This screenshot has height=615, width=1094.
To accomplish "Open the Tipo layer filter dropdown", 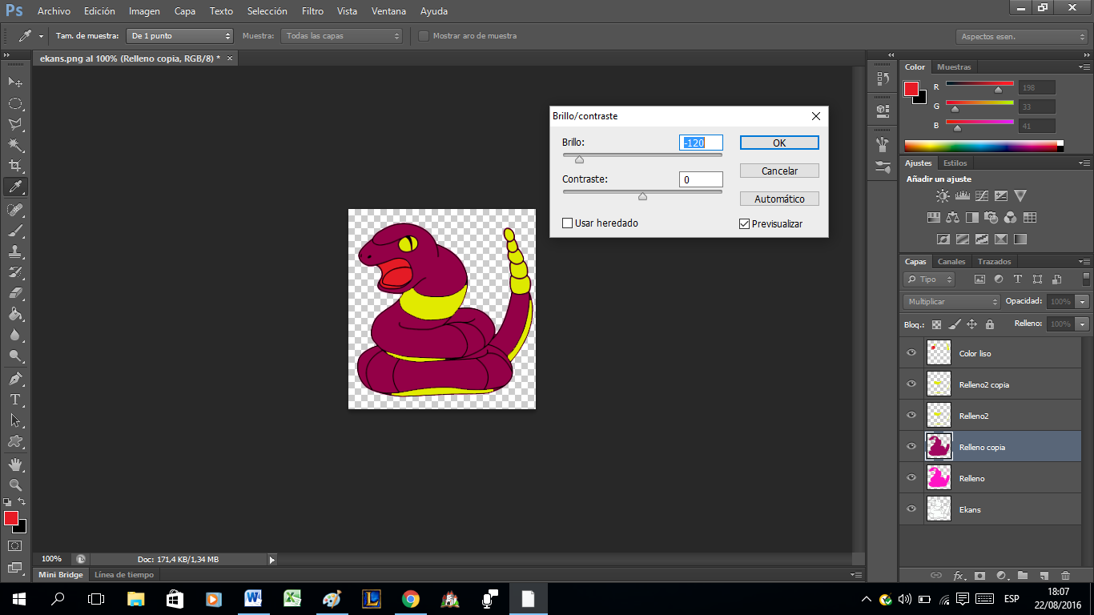I will tap(929, 279).
